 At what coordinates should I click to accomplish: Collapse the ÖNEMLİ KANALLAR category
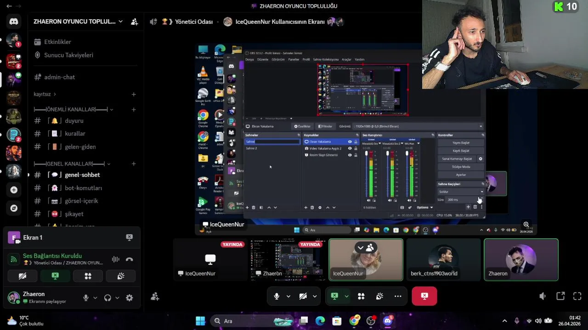click(73, 110)
